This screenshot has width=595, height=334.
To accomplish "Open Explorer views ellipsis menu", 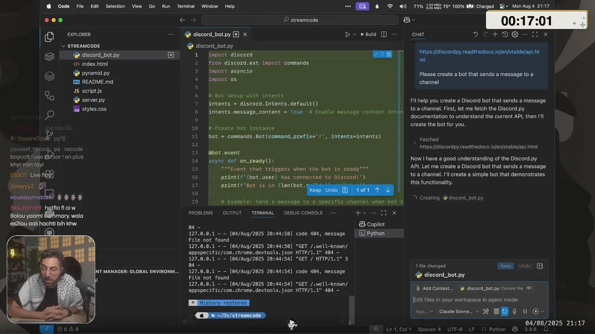I will [171, 34].
